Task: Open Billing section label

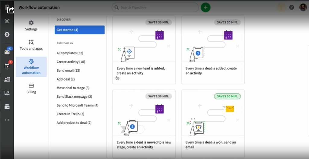Action: click(x=31, y=92)
